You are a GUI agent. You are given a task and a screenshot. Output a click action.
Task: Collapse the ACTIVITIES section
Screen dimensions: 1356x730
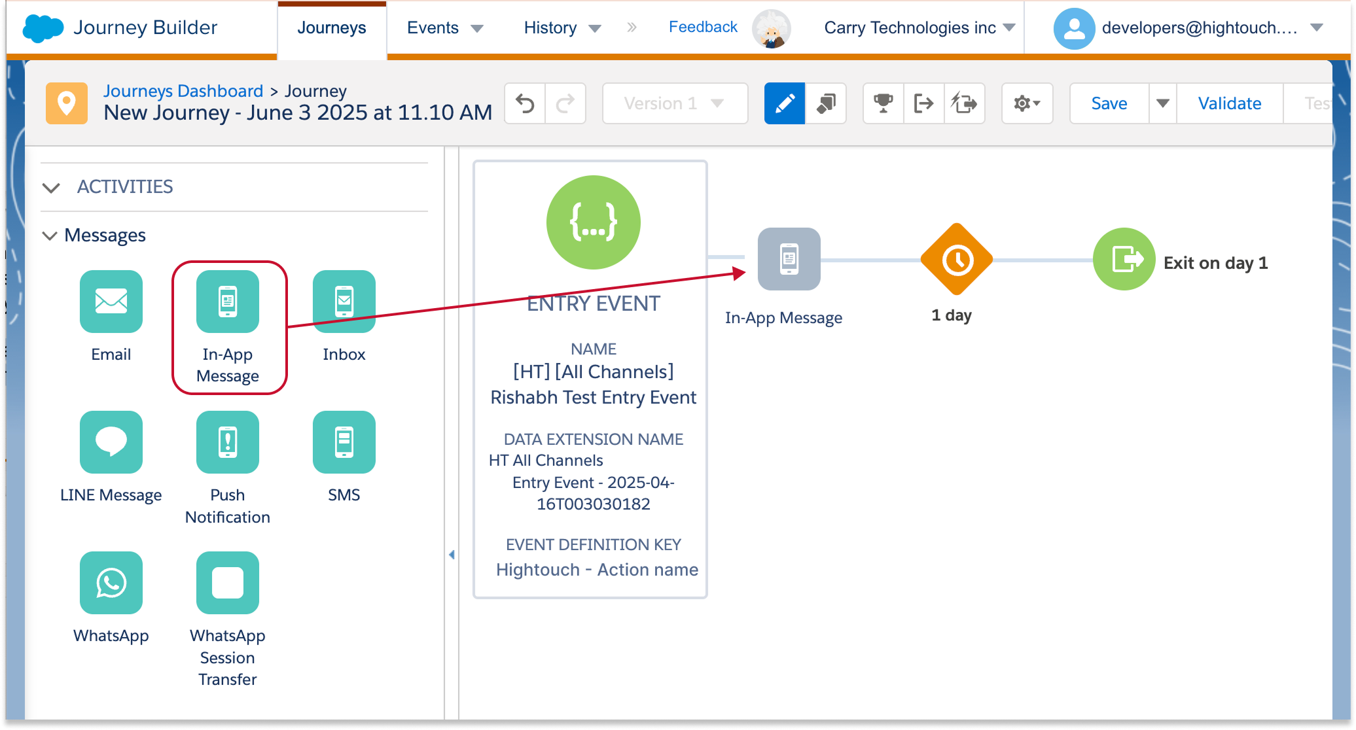(x=51, y=188)
